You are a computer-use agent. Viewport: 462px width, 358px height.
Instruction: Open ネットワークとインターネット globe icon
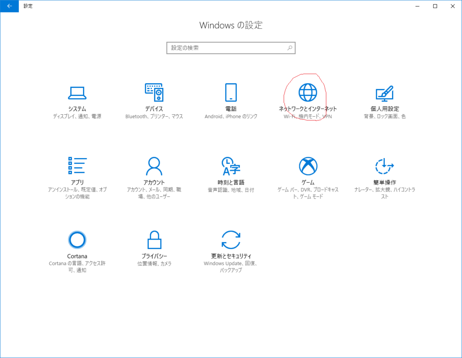tap(308, 92)
